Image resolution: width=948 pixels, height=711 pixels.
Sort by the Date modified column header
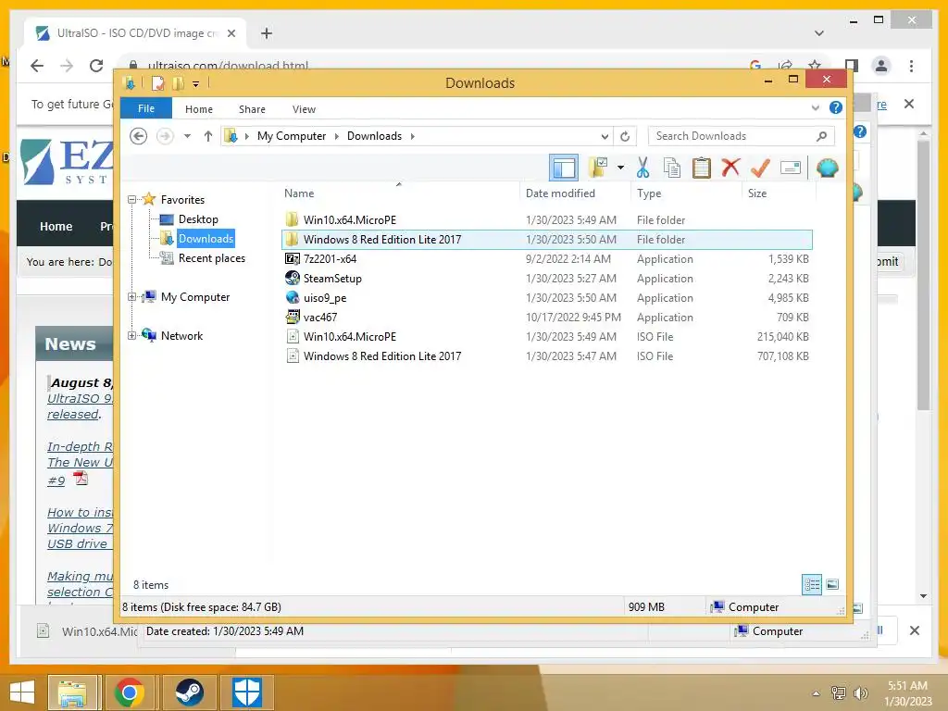[560, 193]
